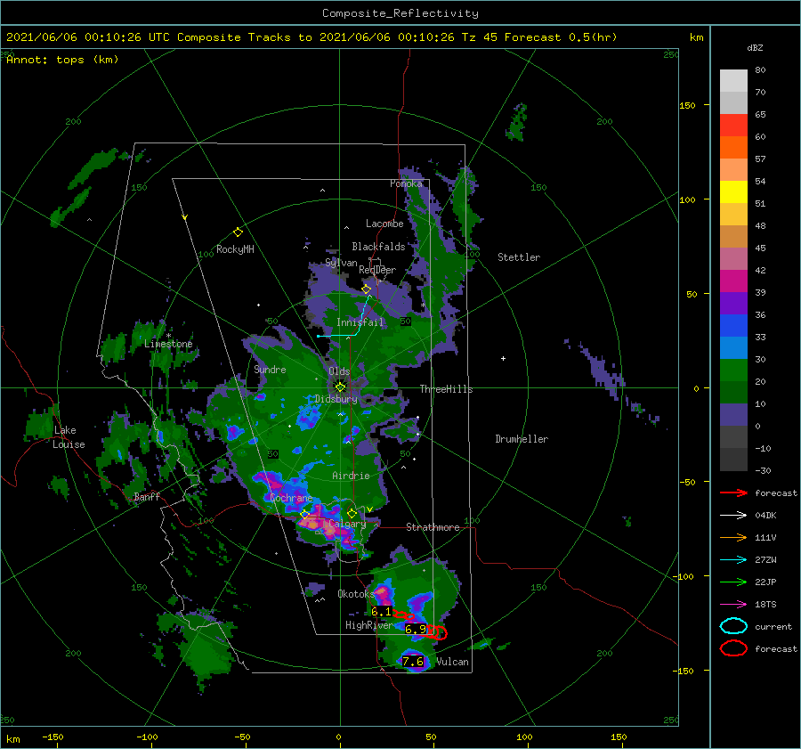Click the legend value -30 dBZ

[764, 470]
